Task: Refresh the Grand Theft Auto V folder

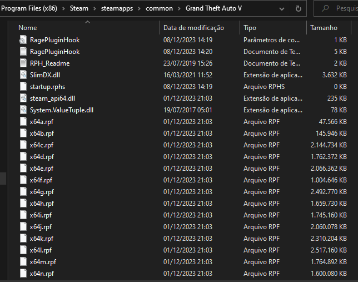Action: [299, 8]
